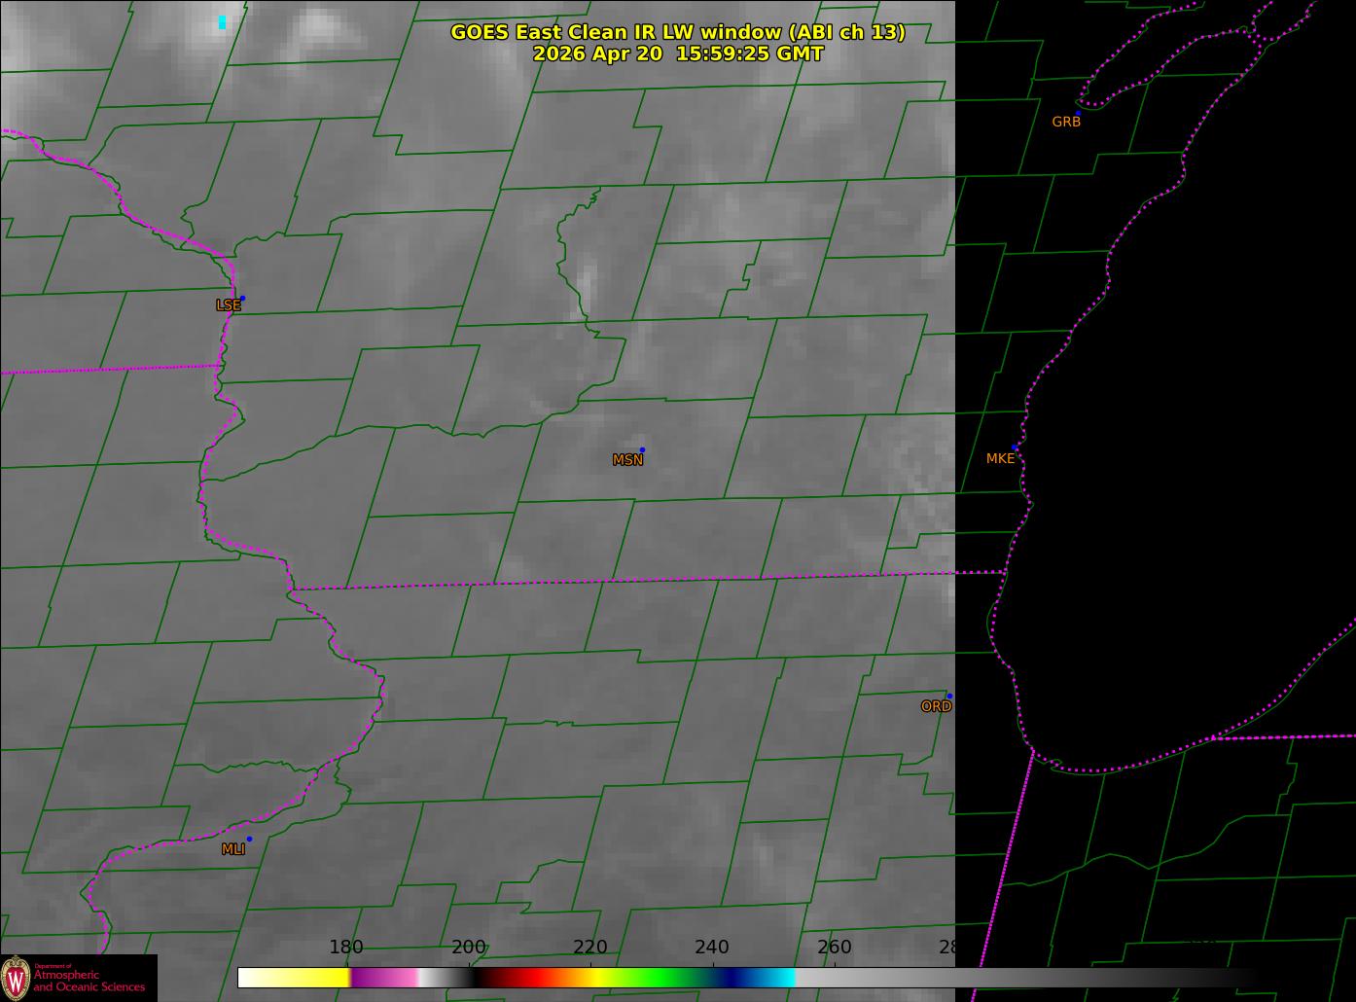Click the 180 tick label on color scale
The height and width of the screenshot is (1002, 1356).
point(346,947)
